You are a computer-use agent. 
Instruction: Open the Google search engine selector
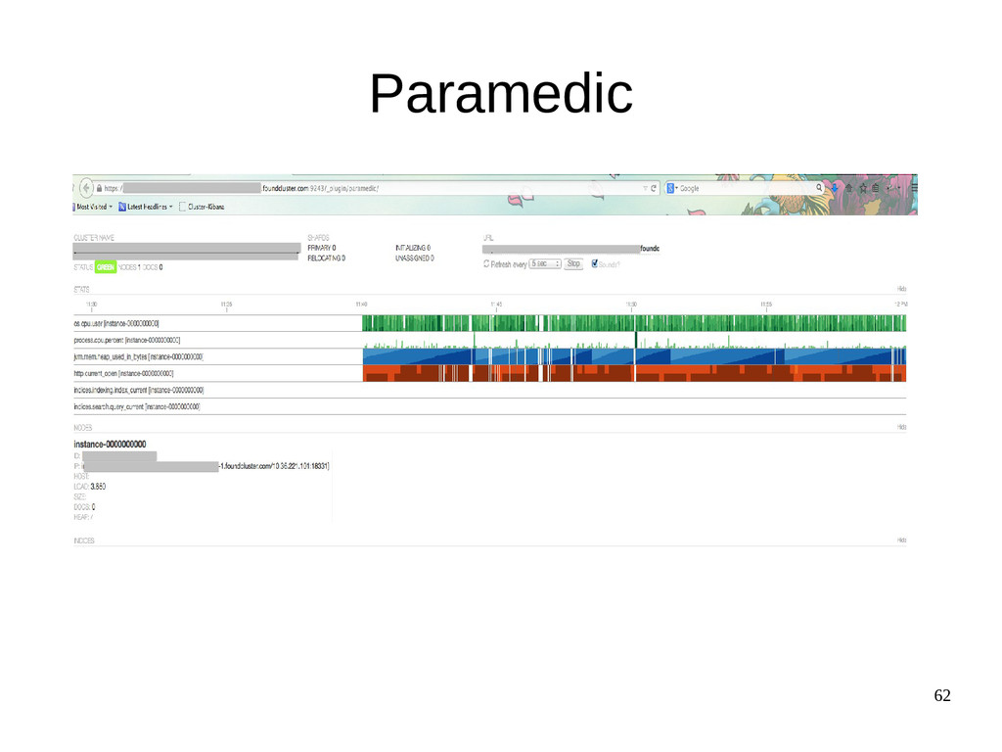coord(671,189)
